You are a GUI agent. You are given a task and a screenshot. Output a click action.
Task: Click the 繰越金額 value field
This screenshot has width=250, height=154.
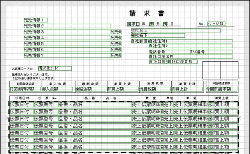[x=91, y=89]
